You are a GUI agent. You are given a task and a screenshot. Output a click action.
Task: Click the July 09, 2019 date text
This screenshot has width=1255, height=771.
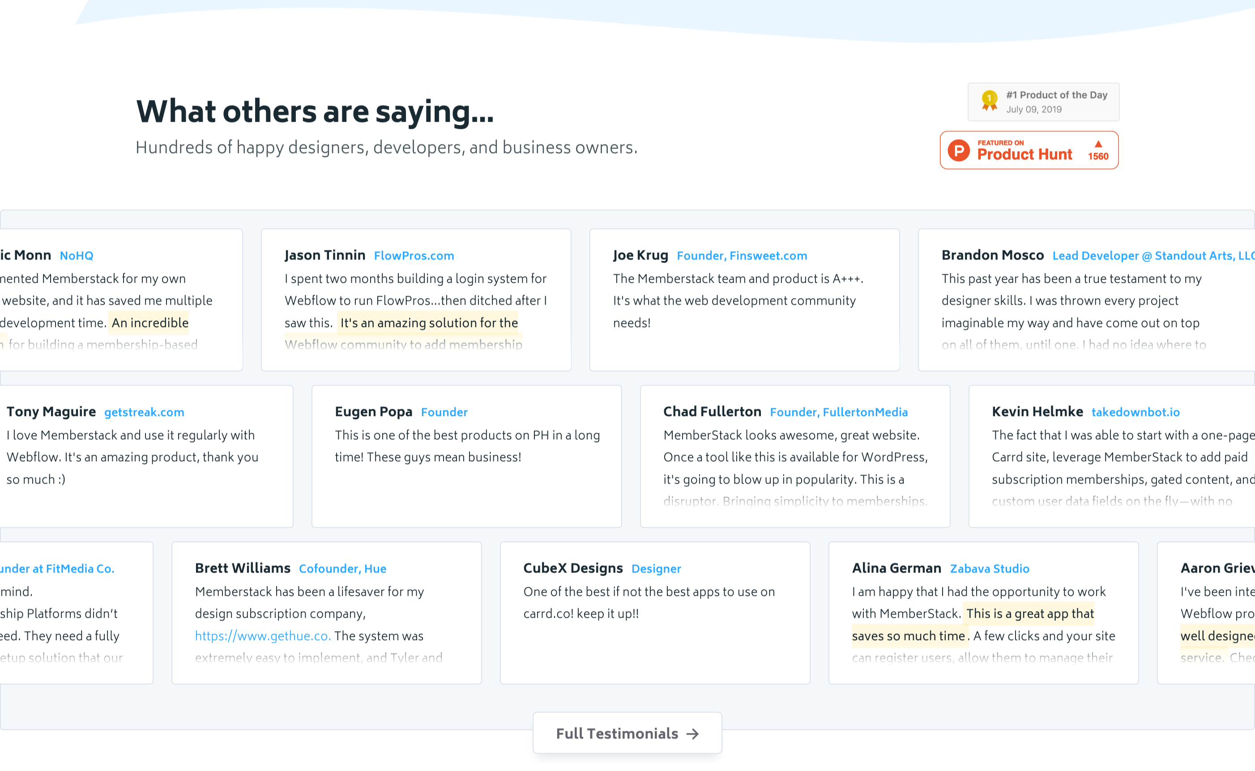[1033, 110]
